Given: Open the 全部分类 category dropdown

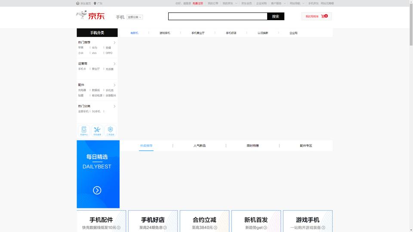Looking at the screenshot, I should pos(135,17).
